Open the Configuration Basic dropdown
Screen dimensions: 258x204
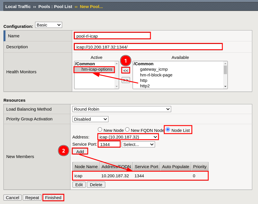[48, 25]
